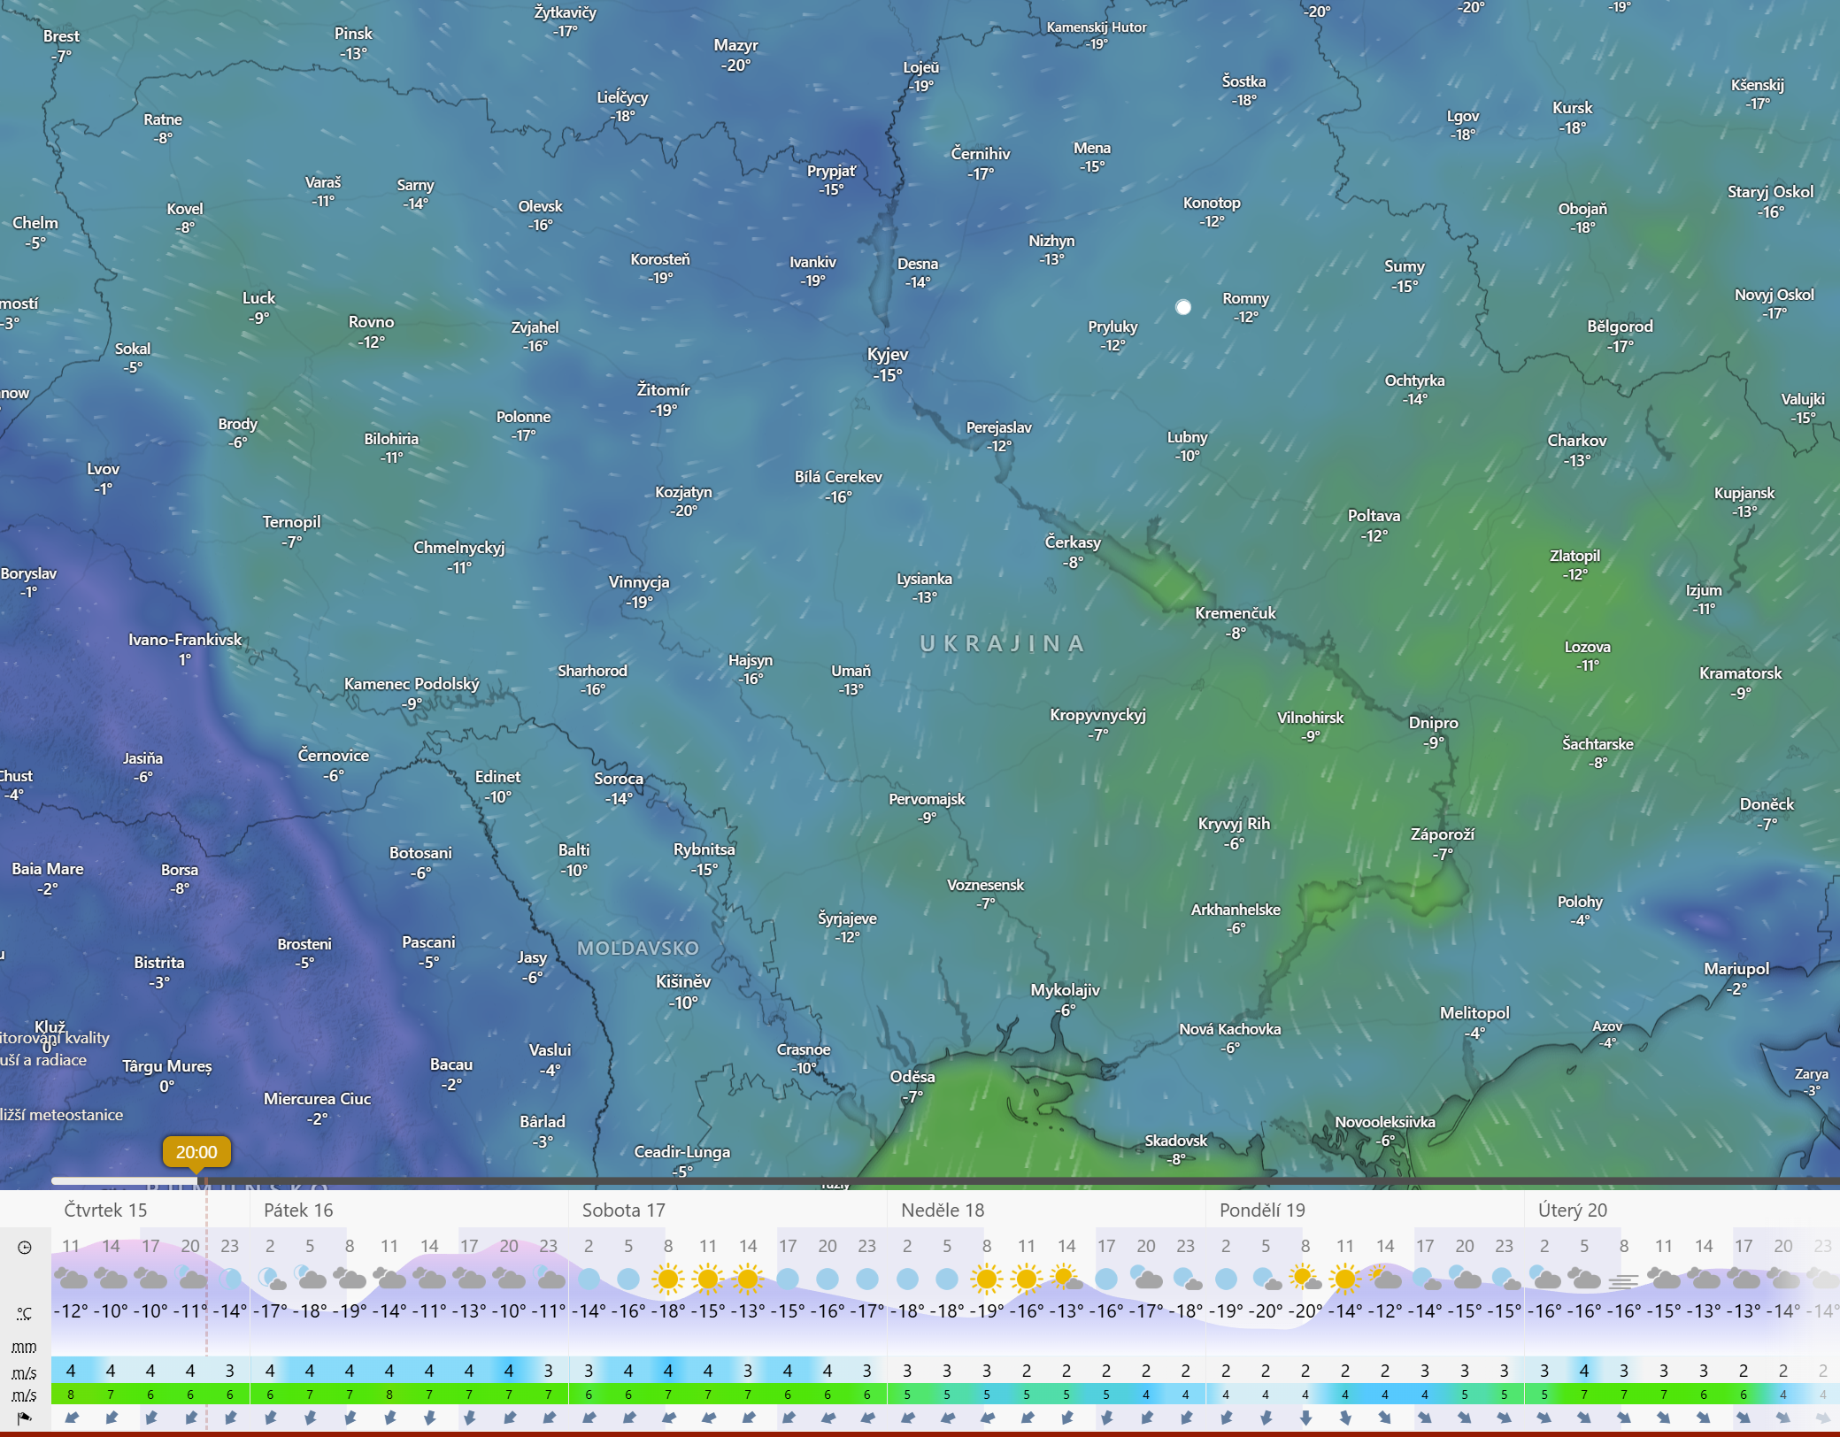Select the Pondělí 19 day header
1840x1437 pixels.
pos(1262,1210)
